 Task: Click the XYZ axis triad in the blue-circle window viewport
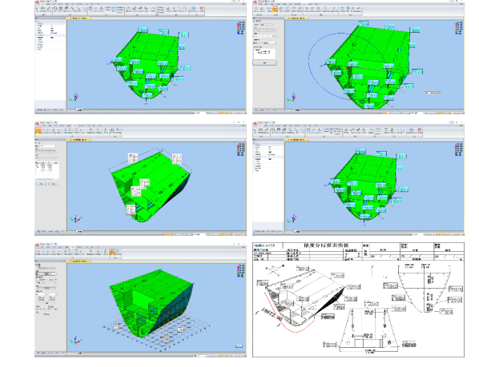point(292,97)
